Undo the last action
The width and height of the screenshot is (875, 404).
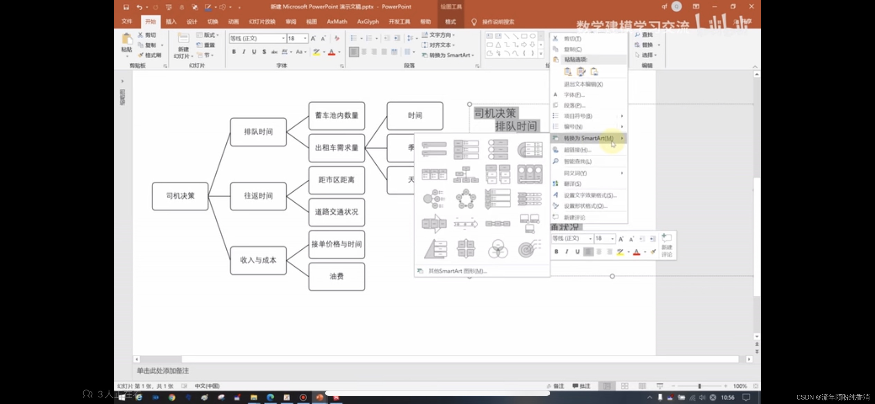139,7
